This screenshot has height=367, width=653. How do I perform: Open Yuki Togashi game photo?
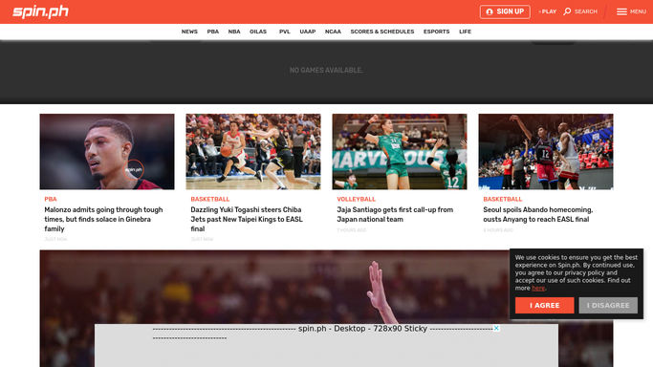[253, 151]
